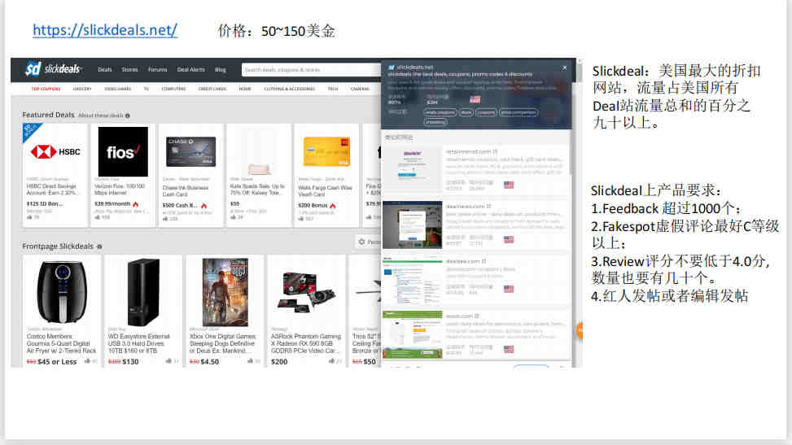This screenshot has width=792, height=445.
Task: Click thumbs-up icon on air fryer deal
Action: click(87, 361)
